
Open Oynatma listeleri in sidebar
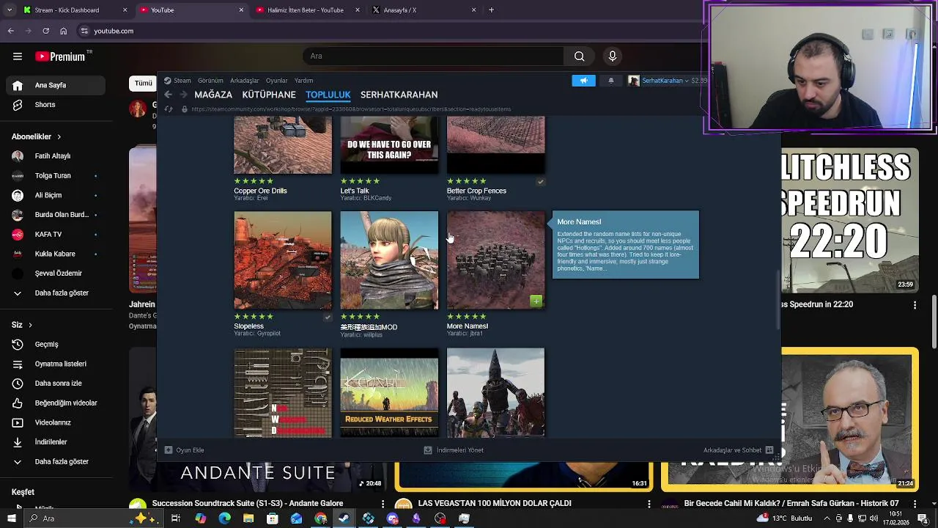tap(56, 364)
